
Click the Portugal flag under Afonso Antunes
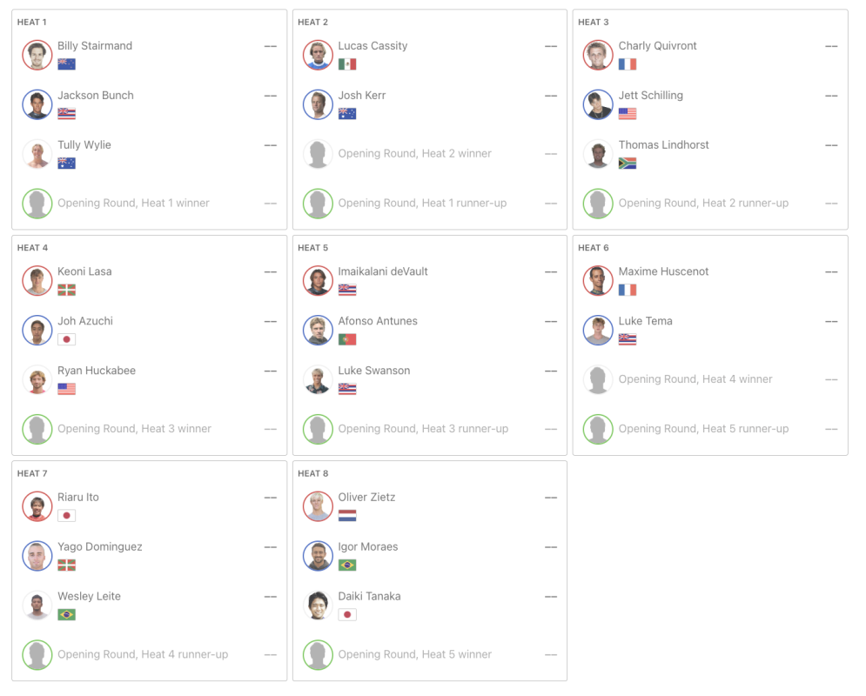[x=347, y=339]
